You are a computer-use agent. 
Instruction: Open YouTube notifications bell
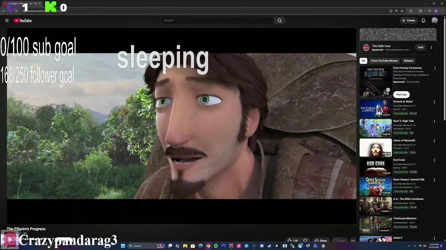(423, 20)
